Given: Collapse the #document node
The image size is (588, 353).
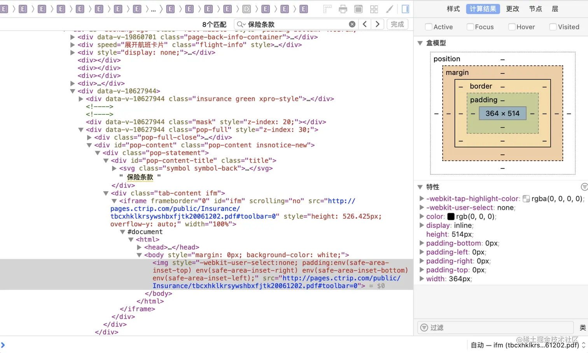Looking at the screenshot, I should tap(122, 232).
